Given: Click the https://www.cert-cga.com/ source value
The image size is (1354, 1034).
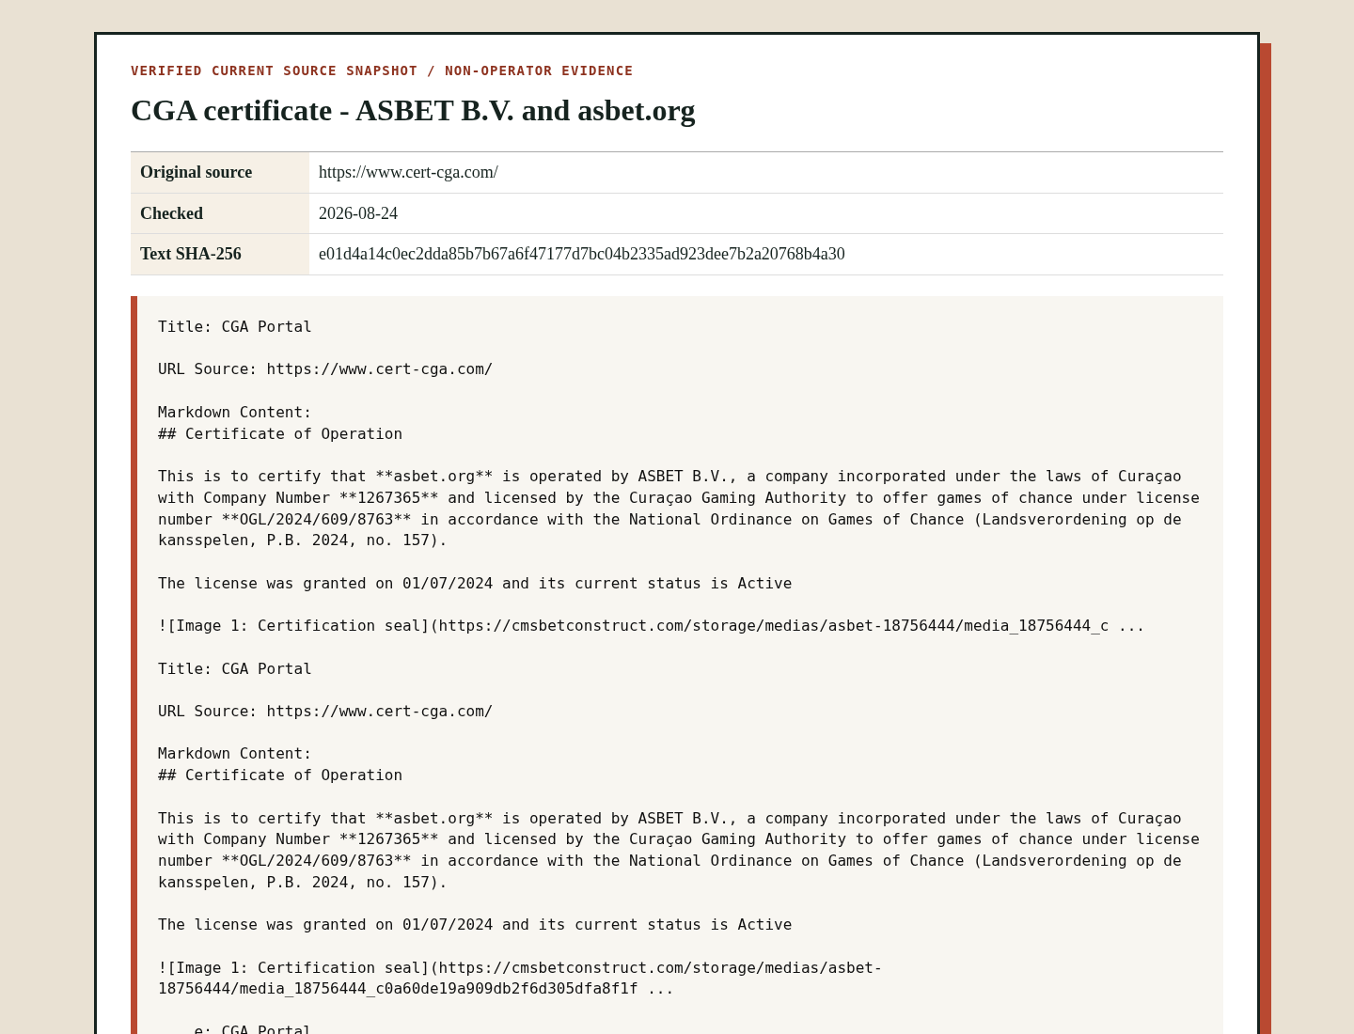Looking at the screenshot, I should point(408,172).
